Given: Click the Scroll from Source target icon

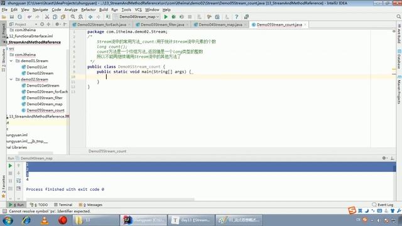Looking at the screenshot, I should [x=42, y=24].
